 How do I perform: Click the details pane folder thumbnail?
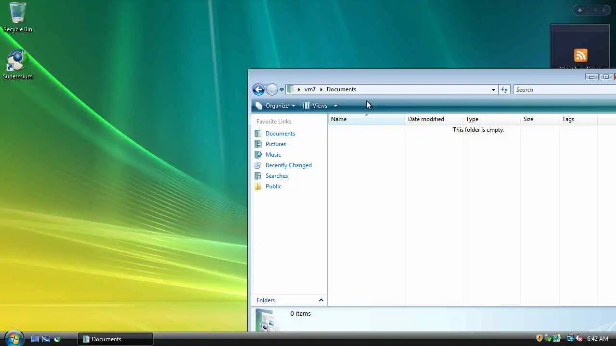coord(265,320)
